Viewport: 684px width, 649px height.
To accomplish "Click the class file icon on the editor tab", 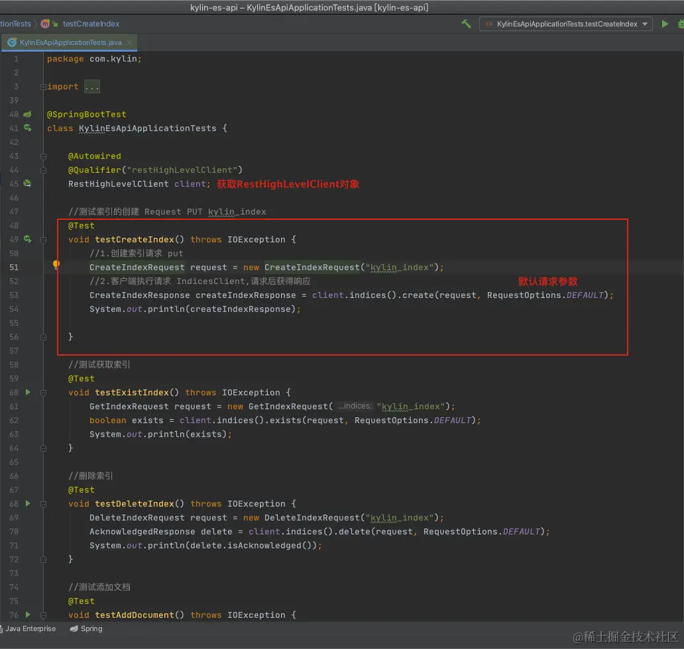I will (12, 42).
